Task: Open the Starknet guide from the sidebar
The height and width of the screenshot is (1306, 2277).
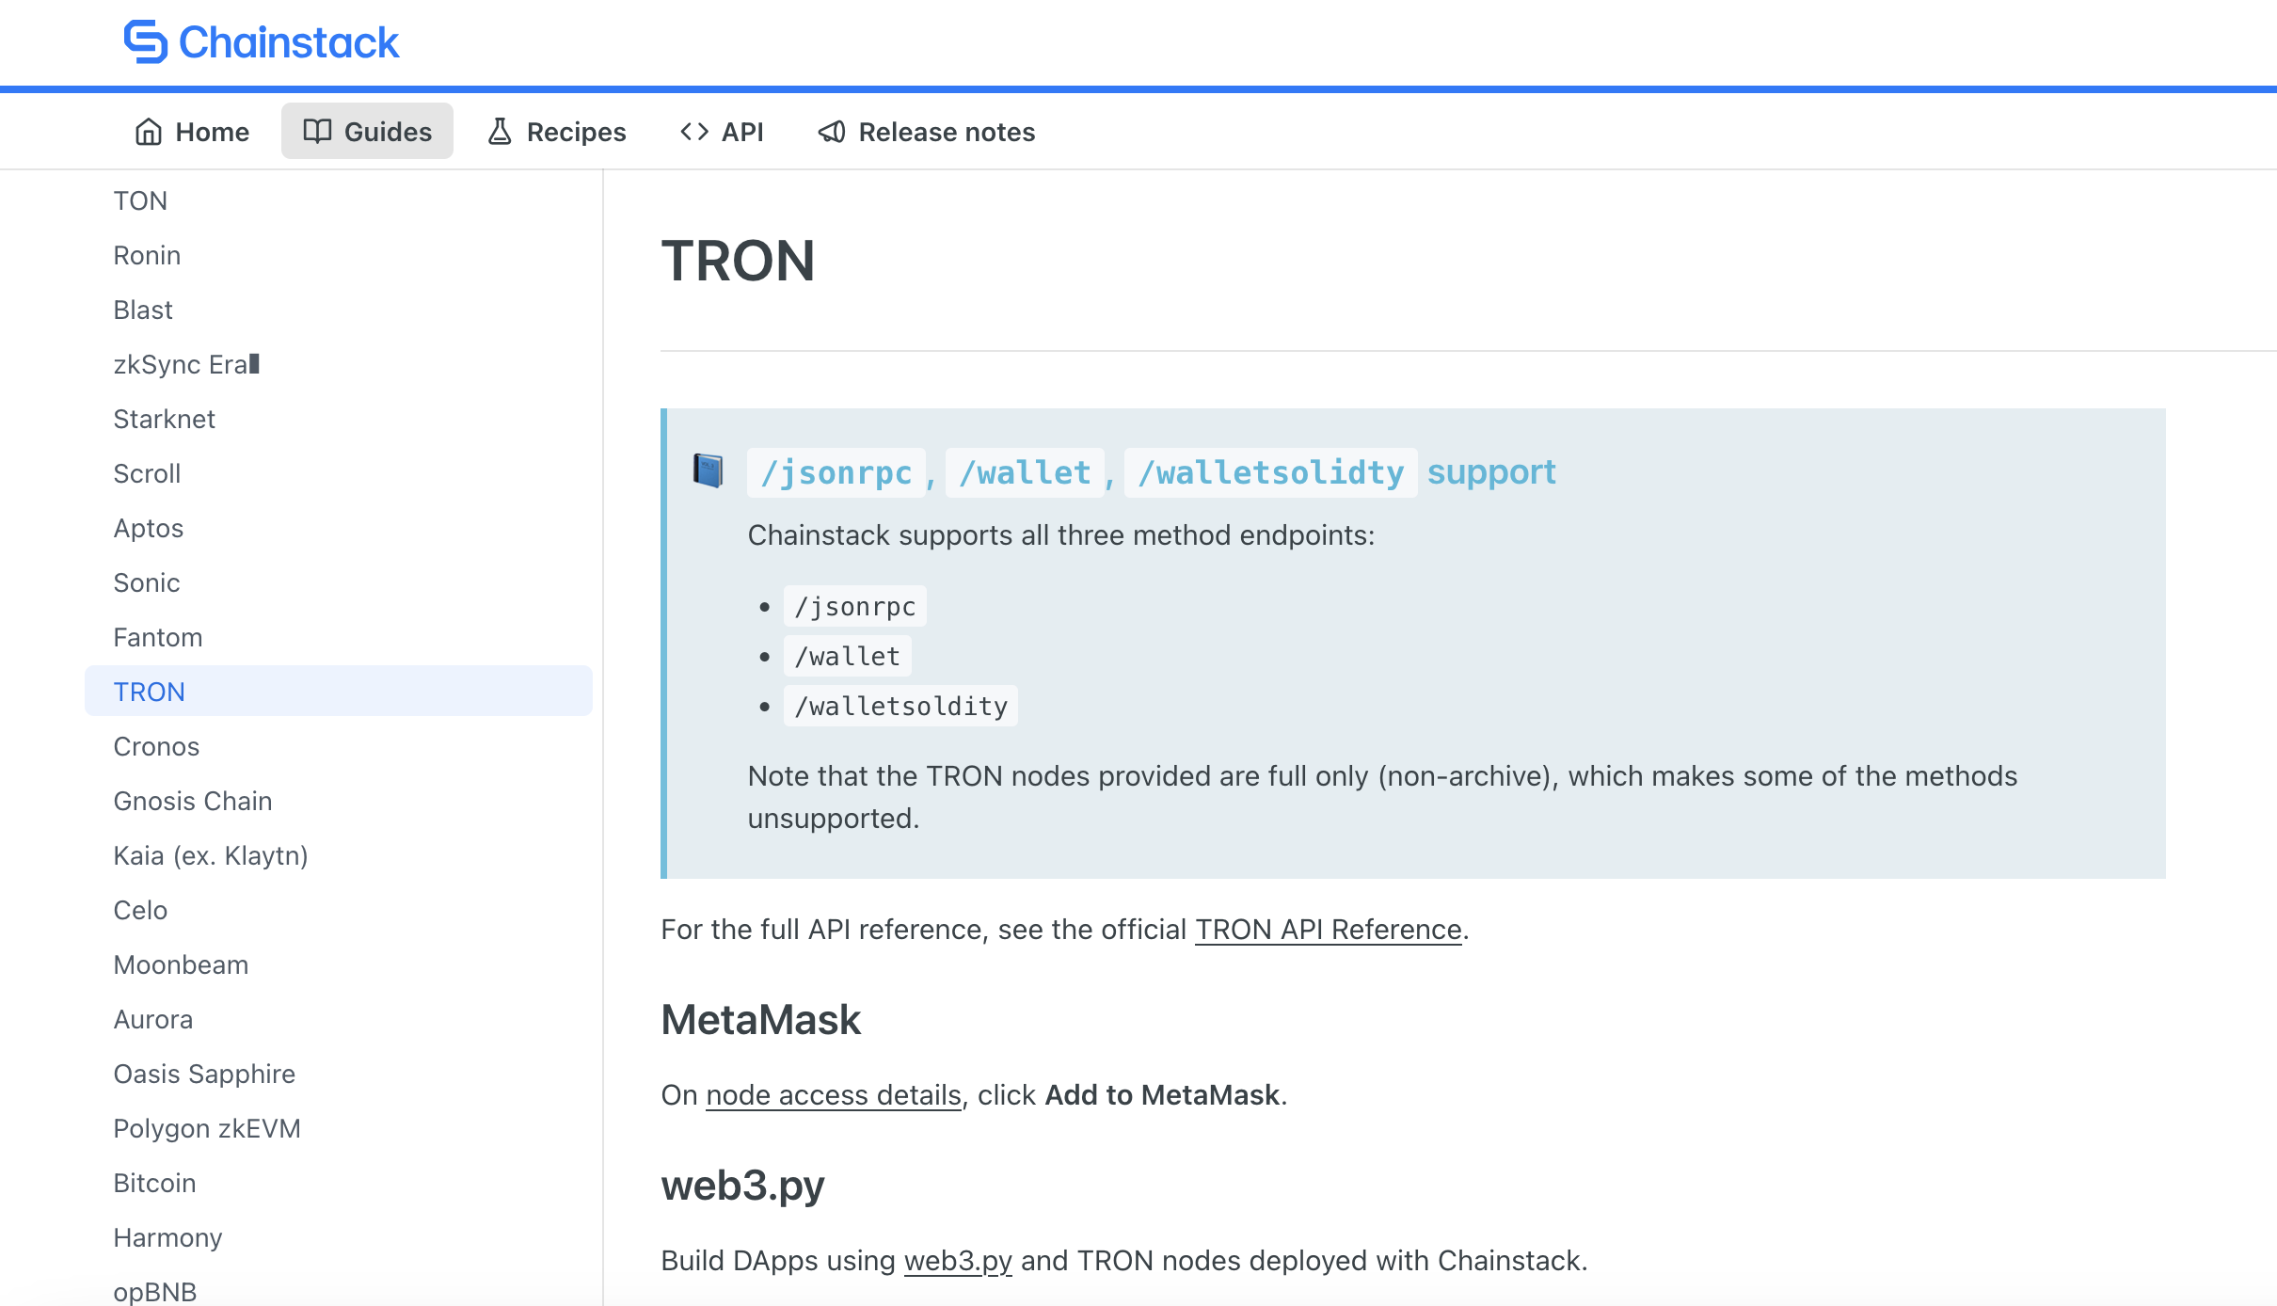Action: (x=164, y=419)
